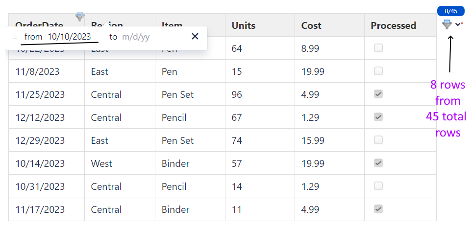Click the filter funnel icon above OrderDate column
Viewport: 471px width, 228px height.
pyautogui.click(x=80, y=17)
